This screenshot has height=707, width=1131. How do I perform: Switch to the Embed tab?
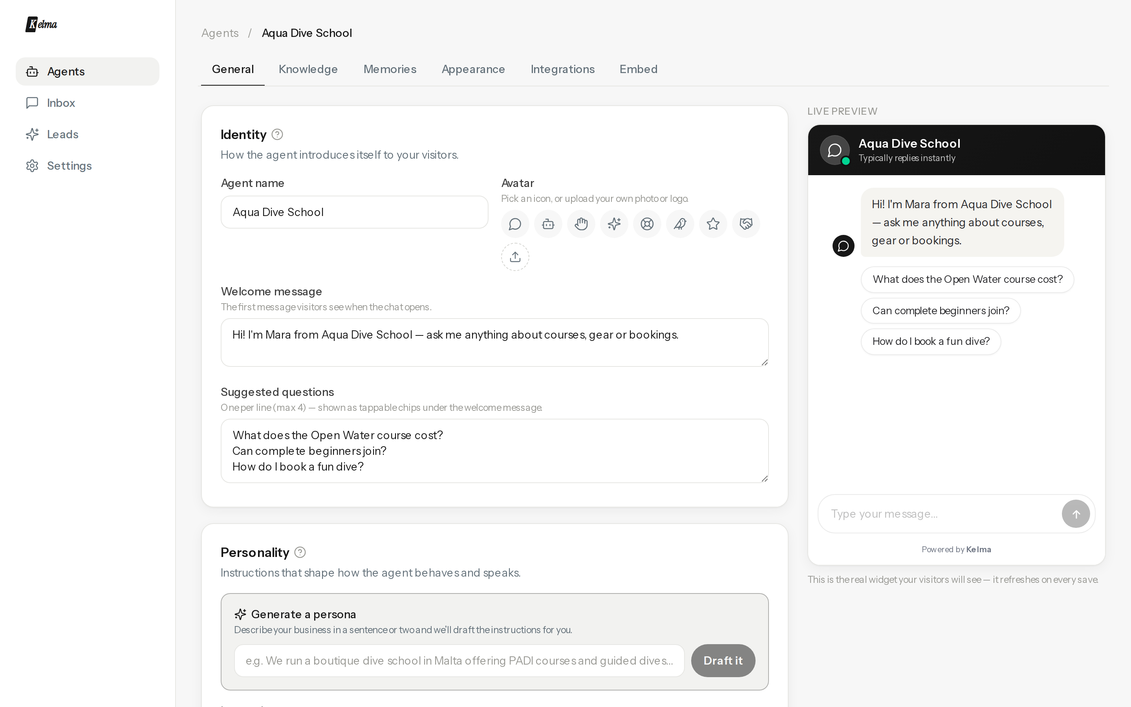tap(639, 69)
